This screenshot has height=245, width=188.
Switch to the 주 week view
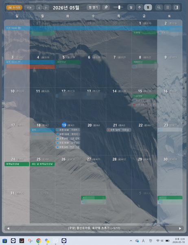(140, 7)
